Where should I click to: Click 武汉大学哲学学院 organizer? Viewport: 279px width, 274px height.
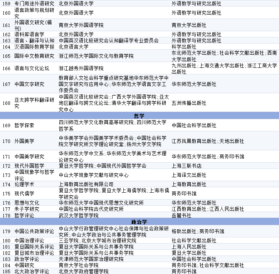tap(79, 215)
